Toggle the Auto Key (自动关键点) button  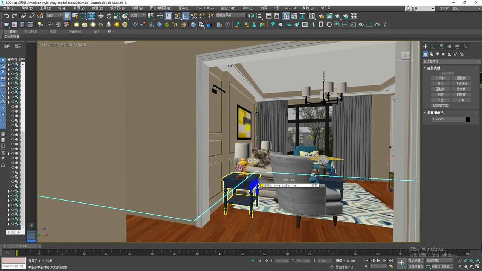[416, 260]
